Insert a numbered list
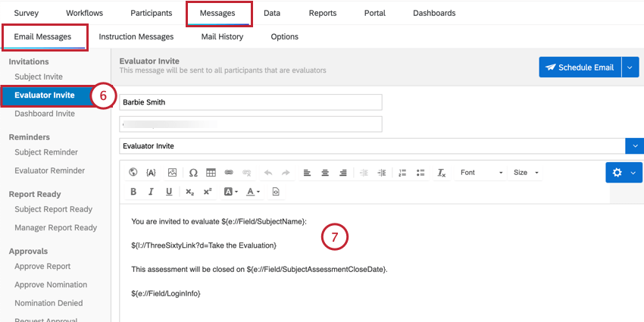 click(x=402, y=173)
